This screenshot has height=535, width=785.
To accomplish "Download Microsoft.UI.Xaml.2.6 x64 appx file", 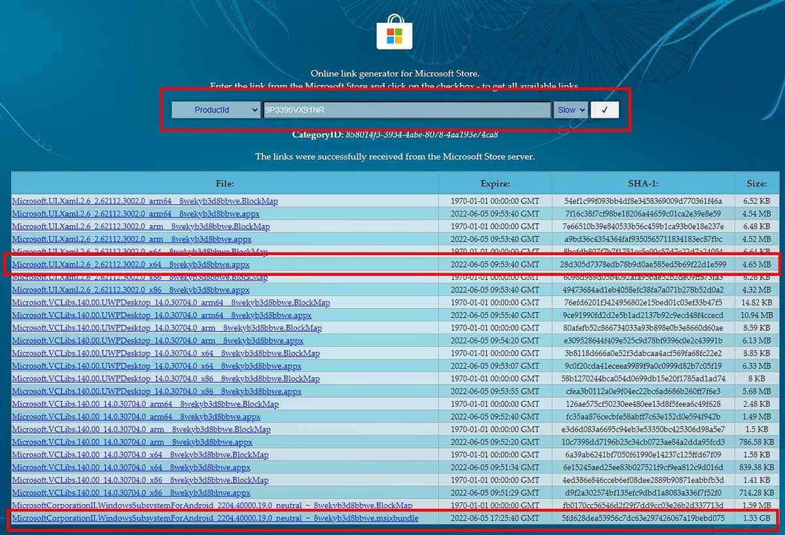I will coord(131,265).
